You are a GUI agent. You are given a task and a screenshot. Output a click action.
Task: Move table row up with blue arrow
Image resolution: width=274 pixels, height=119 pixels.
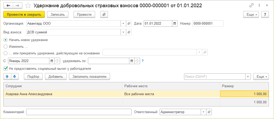coord(7,76)
